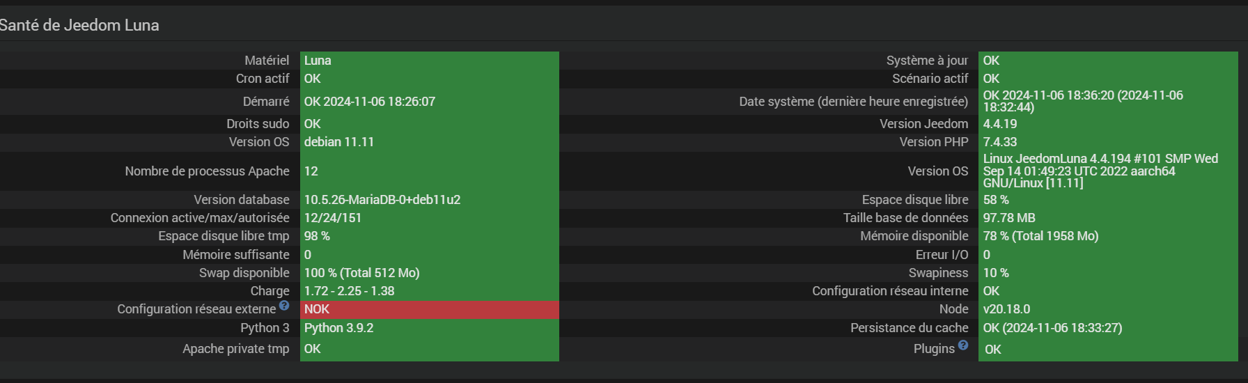1248x383 pixels.
Task: Click the Santé de Jeedom Luna heading
Action: pyautogui.click(x=79, y=25)
